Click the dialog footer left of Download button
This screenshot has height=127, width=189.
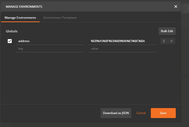(x=51, y=113)
